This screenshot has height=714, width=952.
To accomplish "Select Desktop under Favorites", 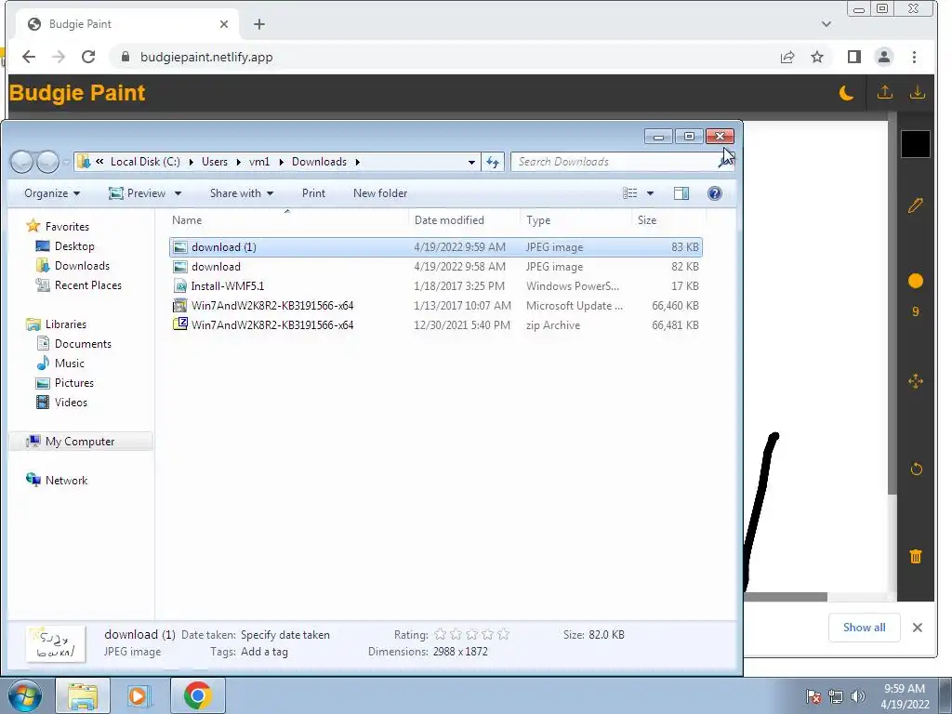I will (x=74, y=245).
